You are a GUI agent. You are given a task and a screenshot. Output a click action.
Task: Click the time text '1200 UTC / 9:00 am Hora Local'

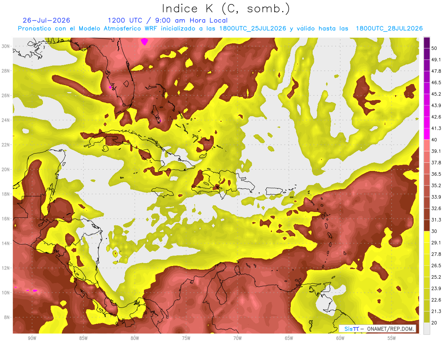pos(168,20)
